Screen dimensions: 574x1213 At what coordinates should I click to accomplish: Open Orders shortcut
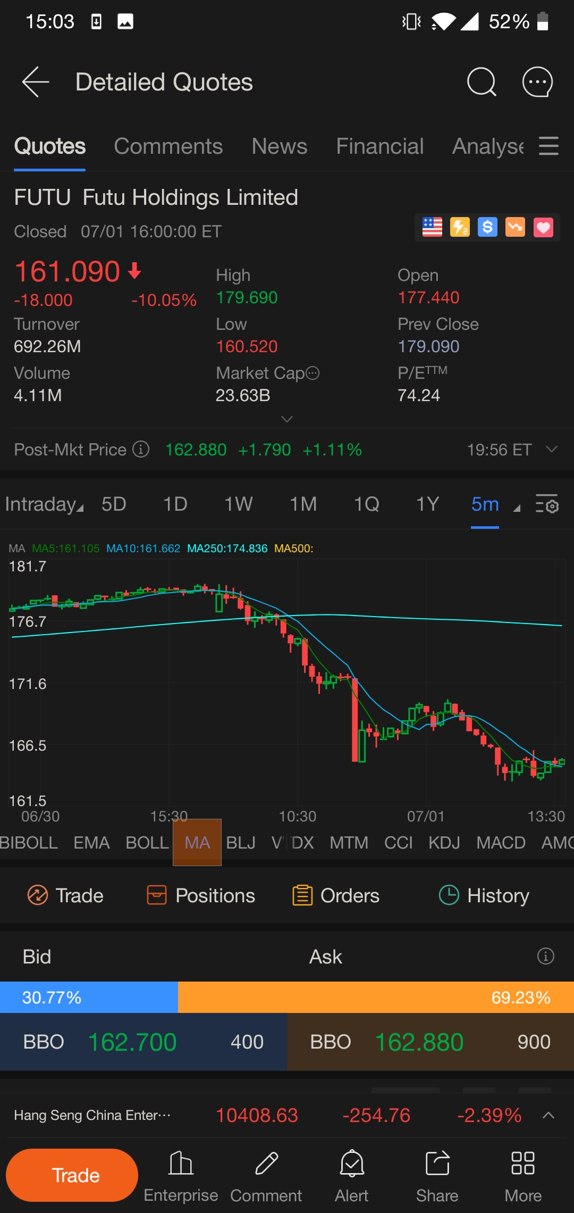pyautogui.click(x=336, y=895)
